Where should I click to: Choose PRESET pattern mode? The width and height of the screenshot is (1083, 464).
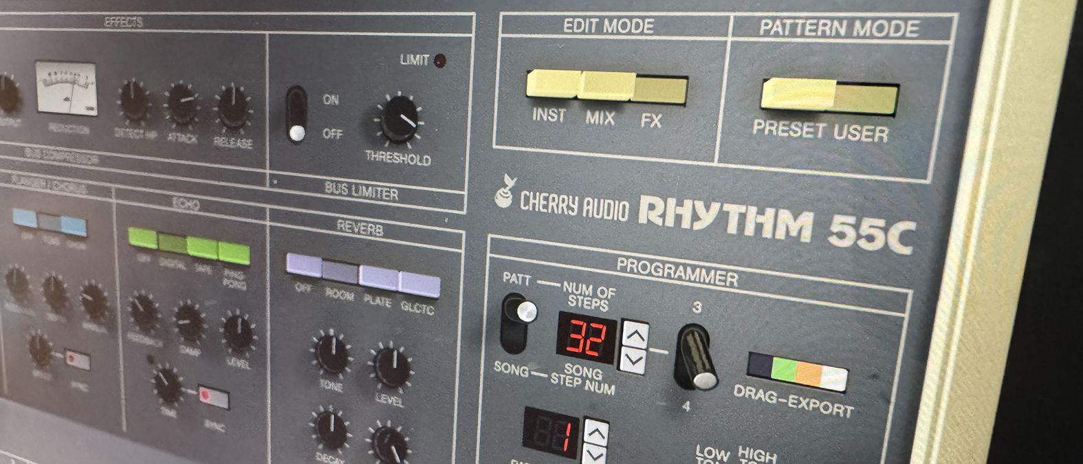click(798, 95)
